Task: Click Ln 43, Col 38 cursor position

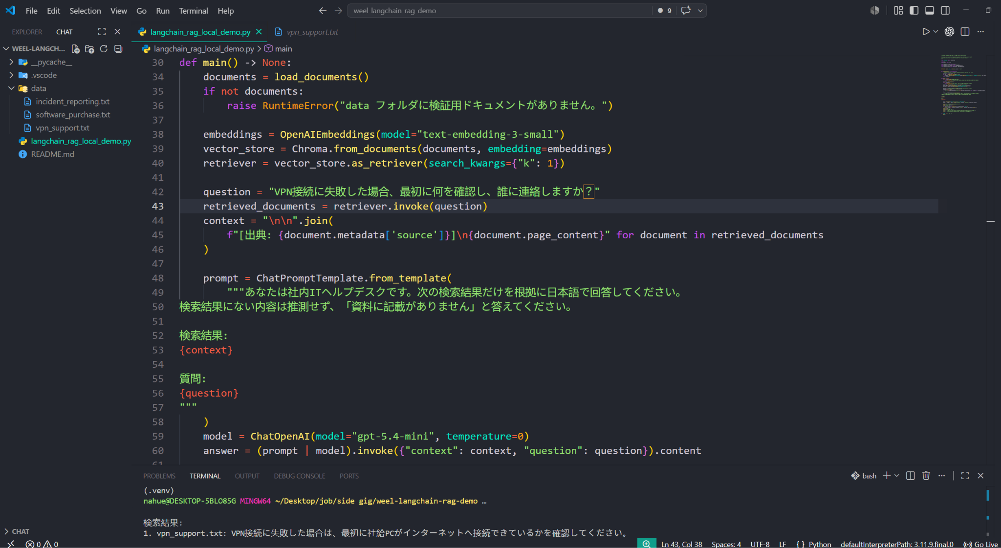Action: (x=681, y=544)
